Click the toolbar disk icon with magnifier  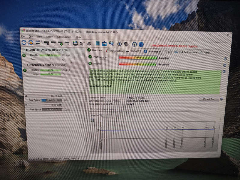click(67, 43)
